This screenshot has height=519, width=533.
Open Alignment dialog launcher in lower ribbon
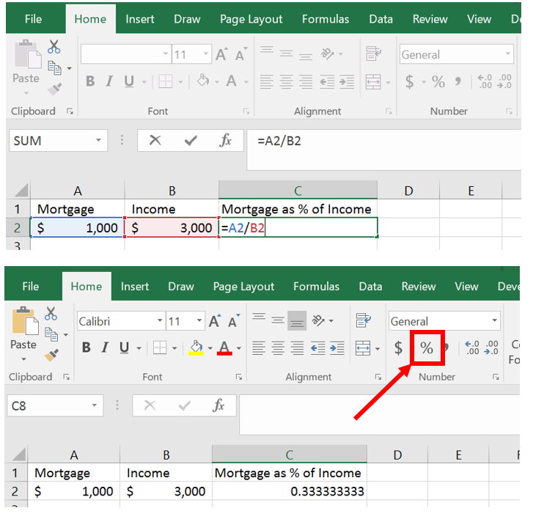tap(378, 377)
